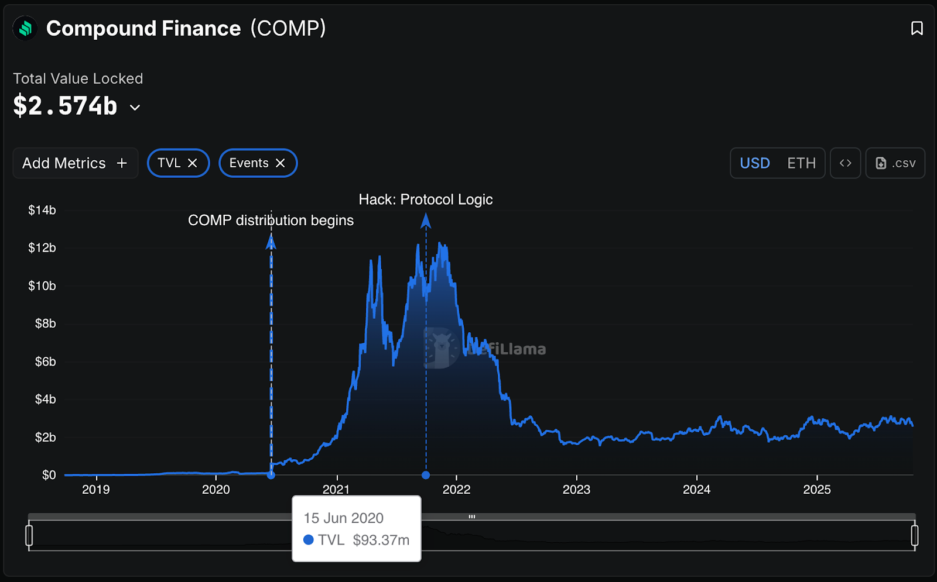
Task: Click the plus icon in Add Metrics
Action: (x=122, y=163)
